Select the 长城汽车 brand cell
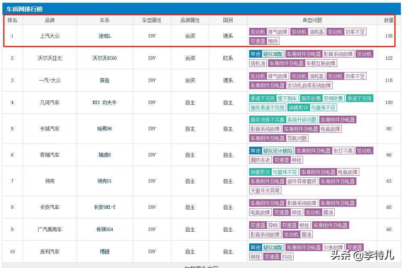The height and width of the screenshot is (268, 402). [50, 129]
